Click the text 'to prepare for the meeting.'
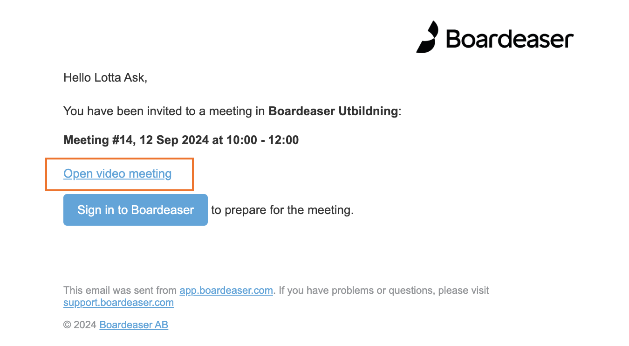This screenshot has height=346, width=629. 282,210
